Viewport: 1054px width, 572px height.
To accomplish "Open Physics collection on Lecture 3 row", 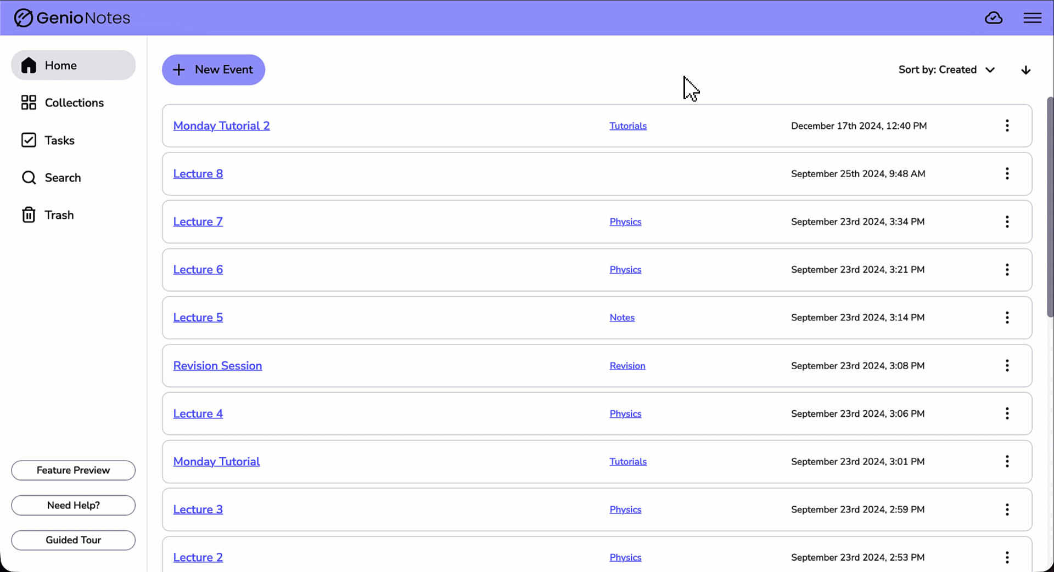I will point(625,509).
